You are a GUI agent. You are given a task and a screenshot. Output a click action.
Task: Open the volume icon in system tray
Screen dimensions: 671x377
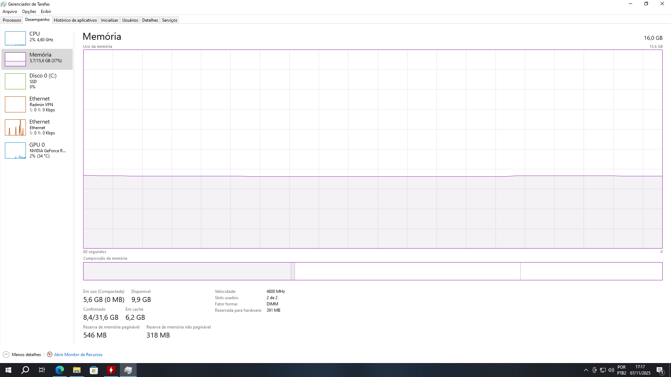(611, 370)
